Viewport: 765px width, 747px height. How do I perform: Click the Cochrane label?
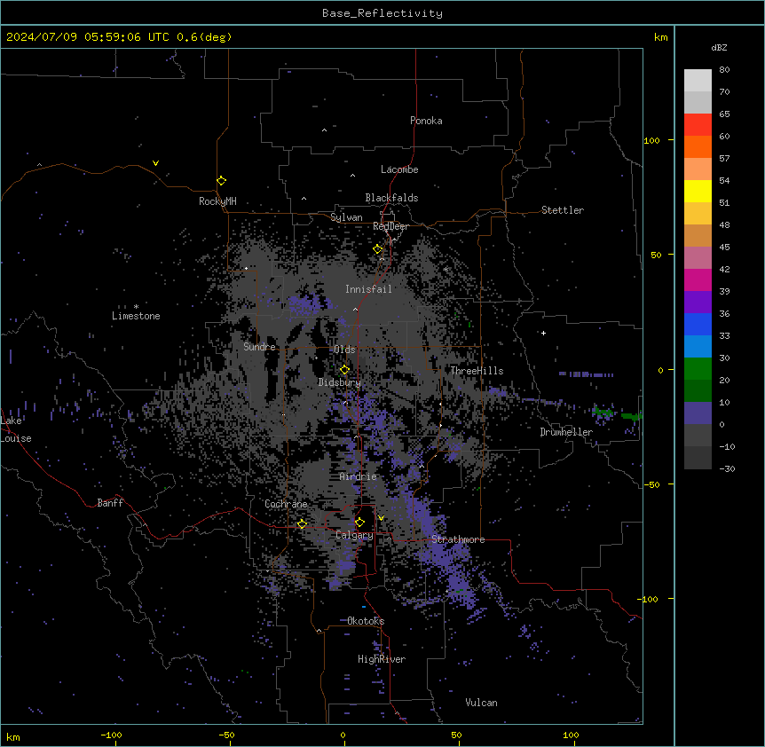point(286,504)
